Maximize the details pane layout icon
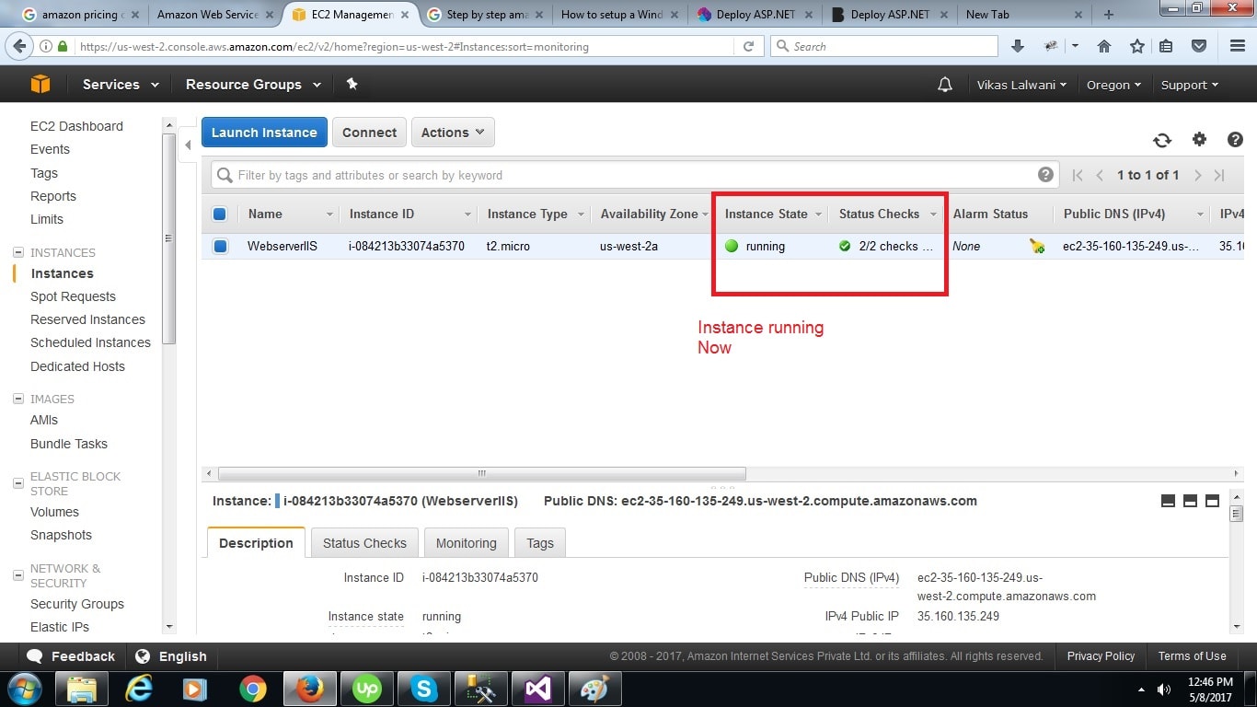1257x707 pixels. coord(1212,501)
